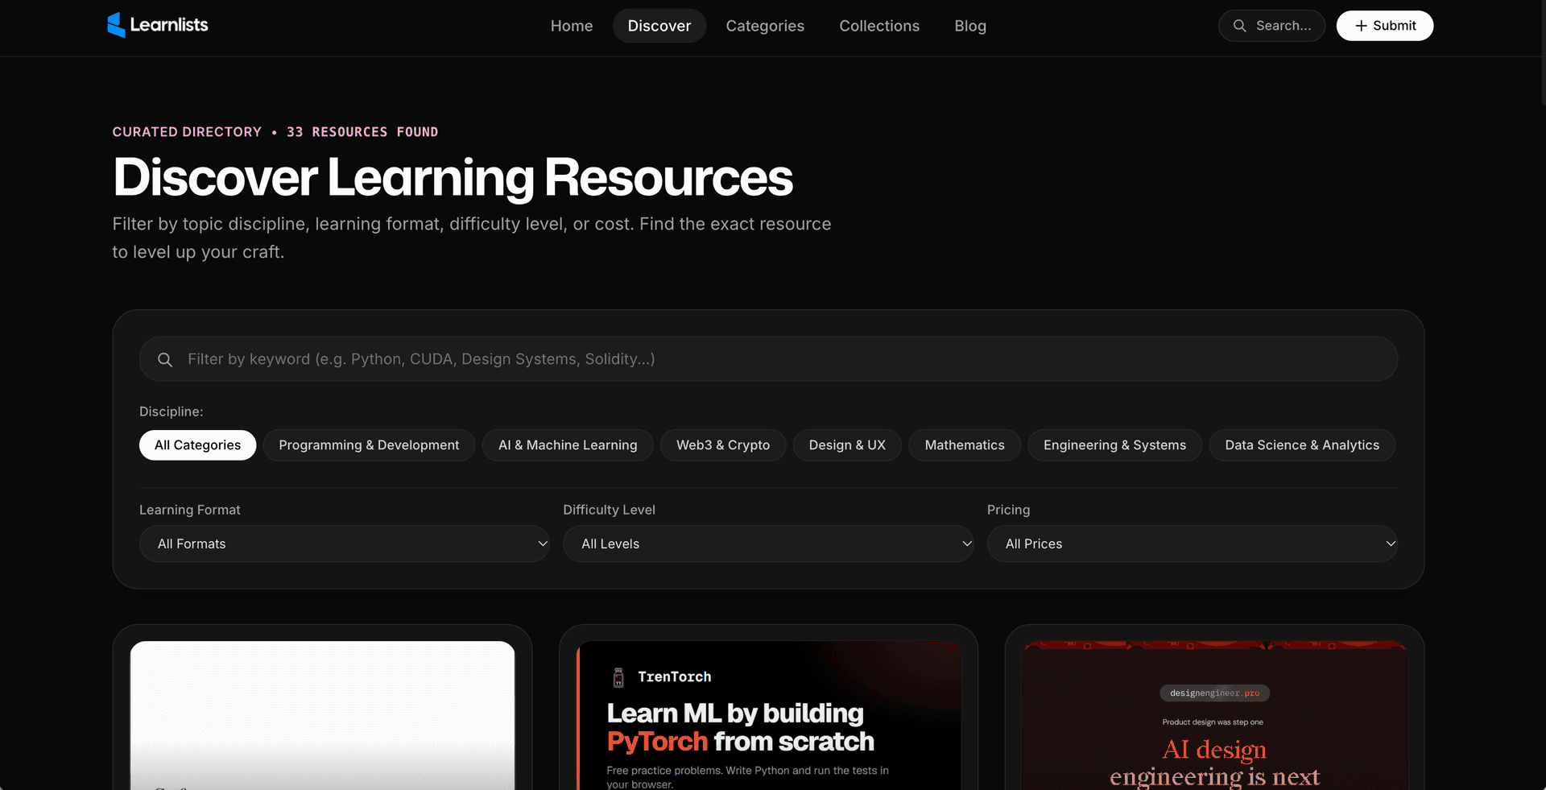Image resolution: width=1546 pixels, height=790 pixels.
Task: Open the Blog nav item
Action: coord(970,26)
